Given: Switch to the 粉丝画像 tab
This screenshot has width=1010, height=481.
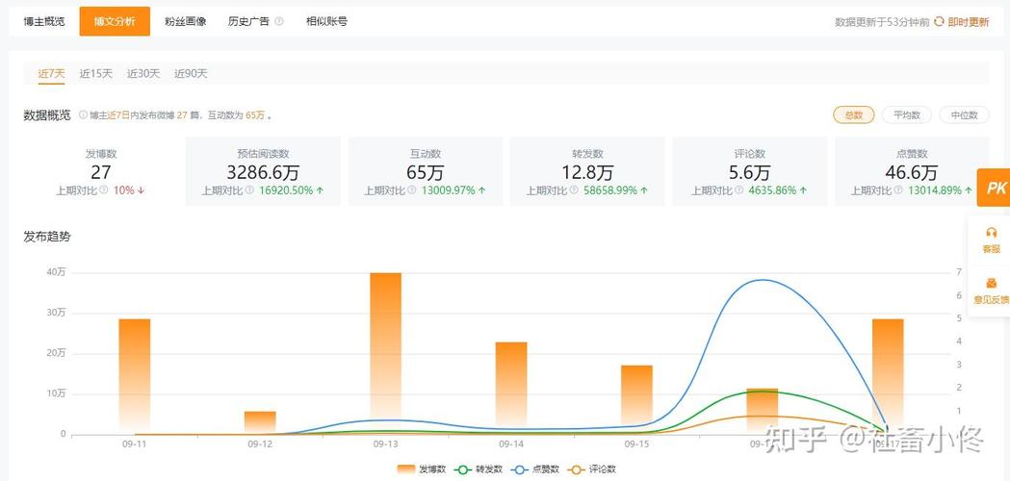Looking at the screenshot, I should (x=186, y=21).
